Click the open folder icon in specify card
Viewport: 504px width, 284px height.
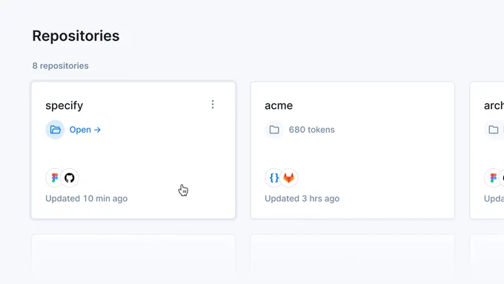[x=55, y=130]
